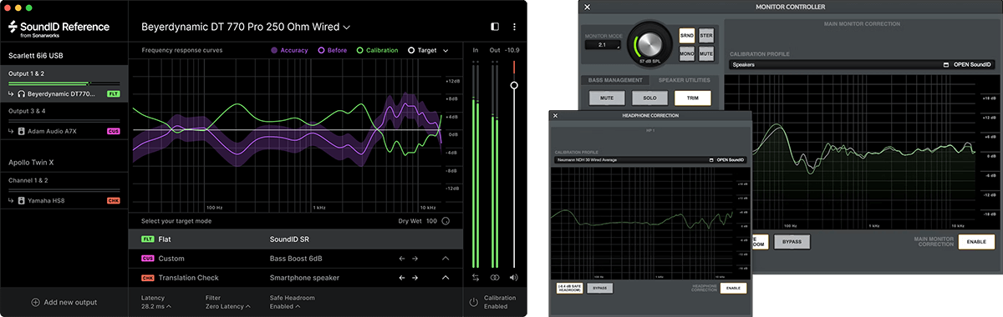1003x317 pixels.
Task: Click the Dry Wet knob icon
Action: pos(445,221)
